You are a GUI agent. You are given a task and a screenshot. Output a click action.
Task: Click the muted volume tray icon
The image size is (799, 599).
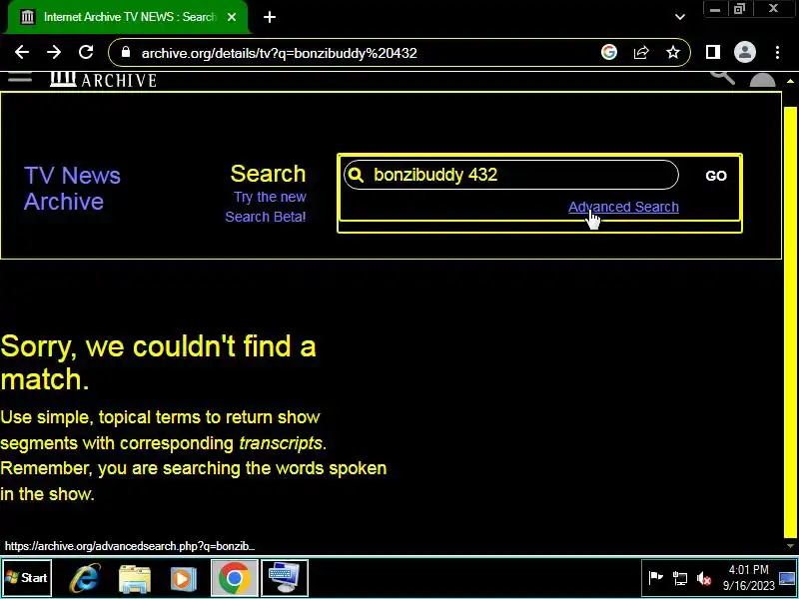click(704, 578)
